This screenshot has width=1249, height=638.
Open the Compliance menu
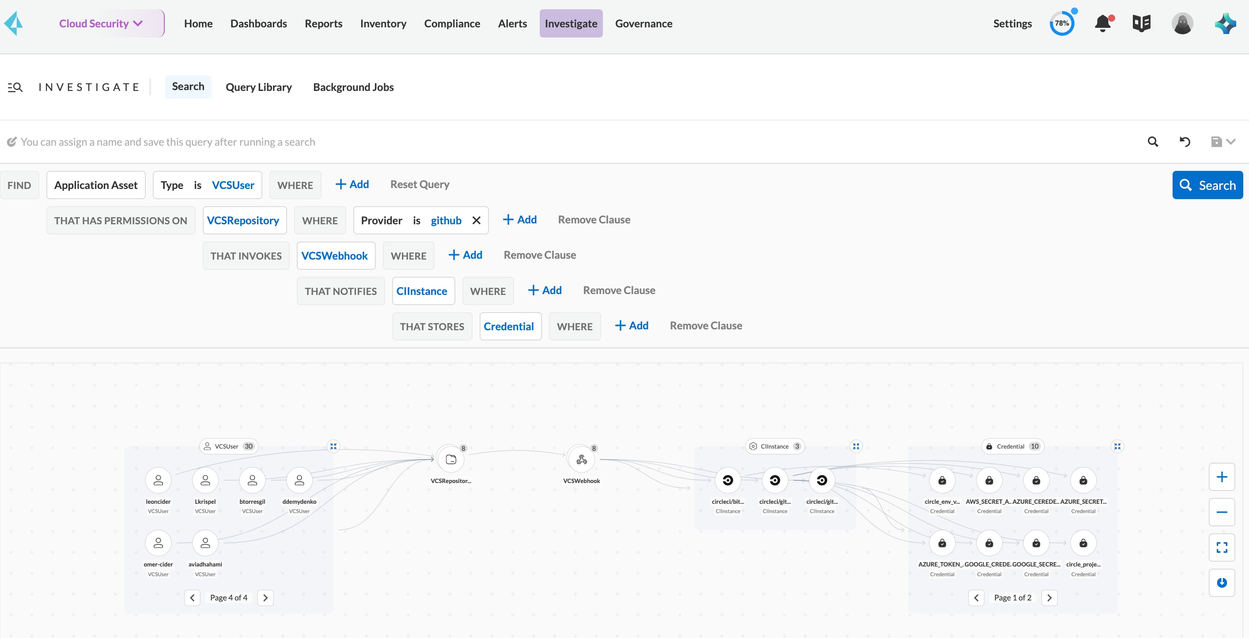(451, 23)
